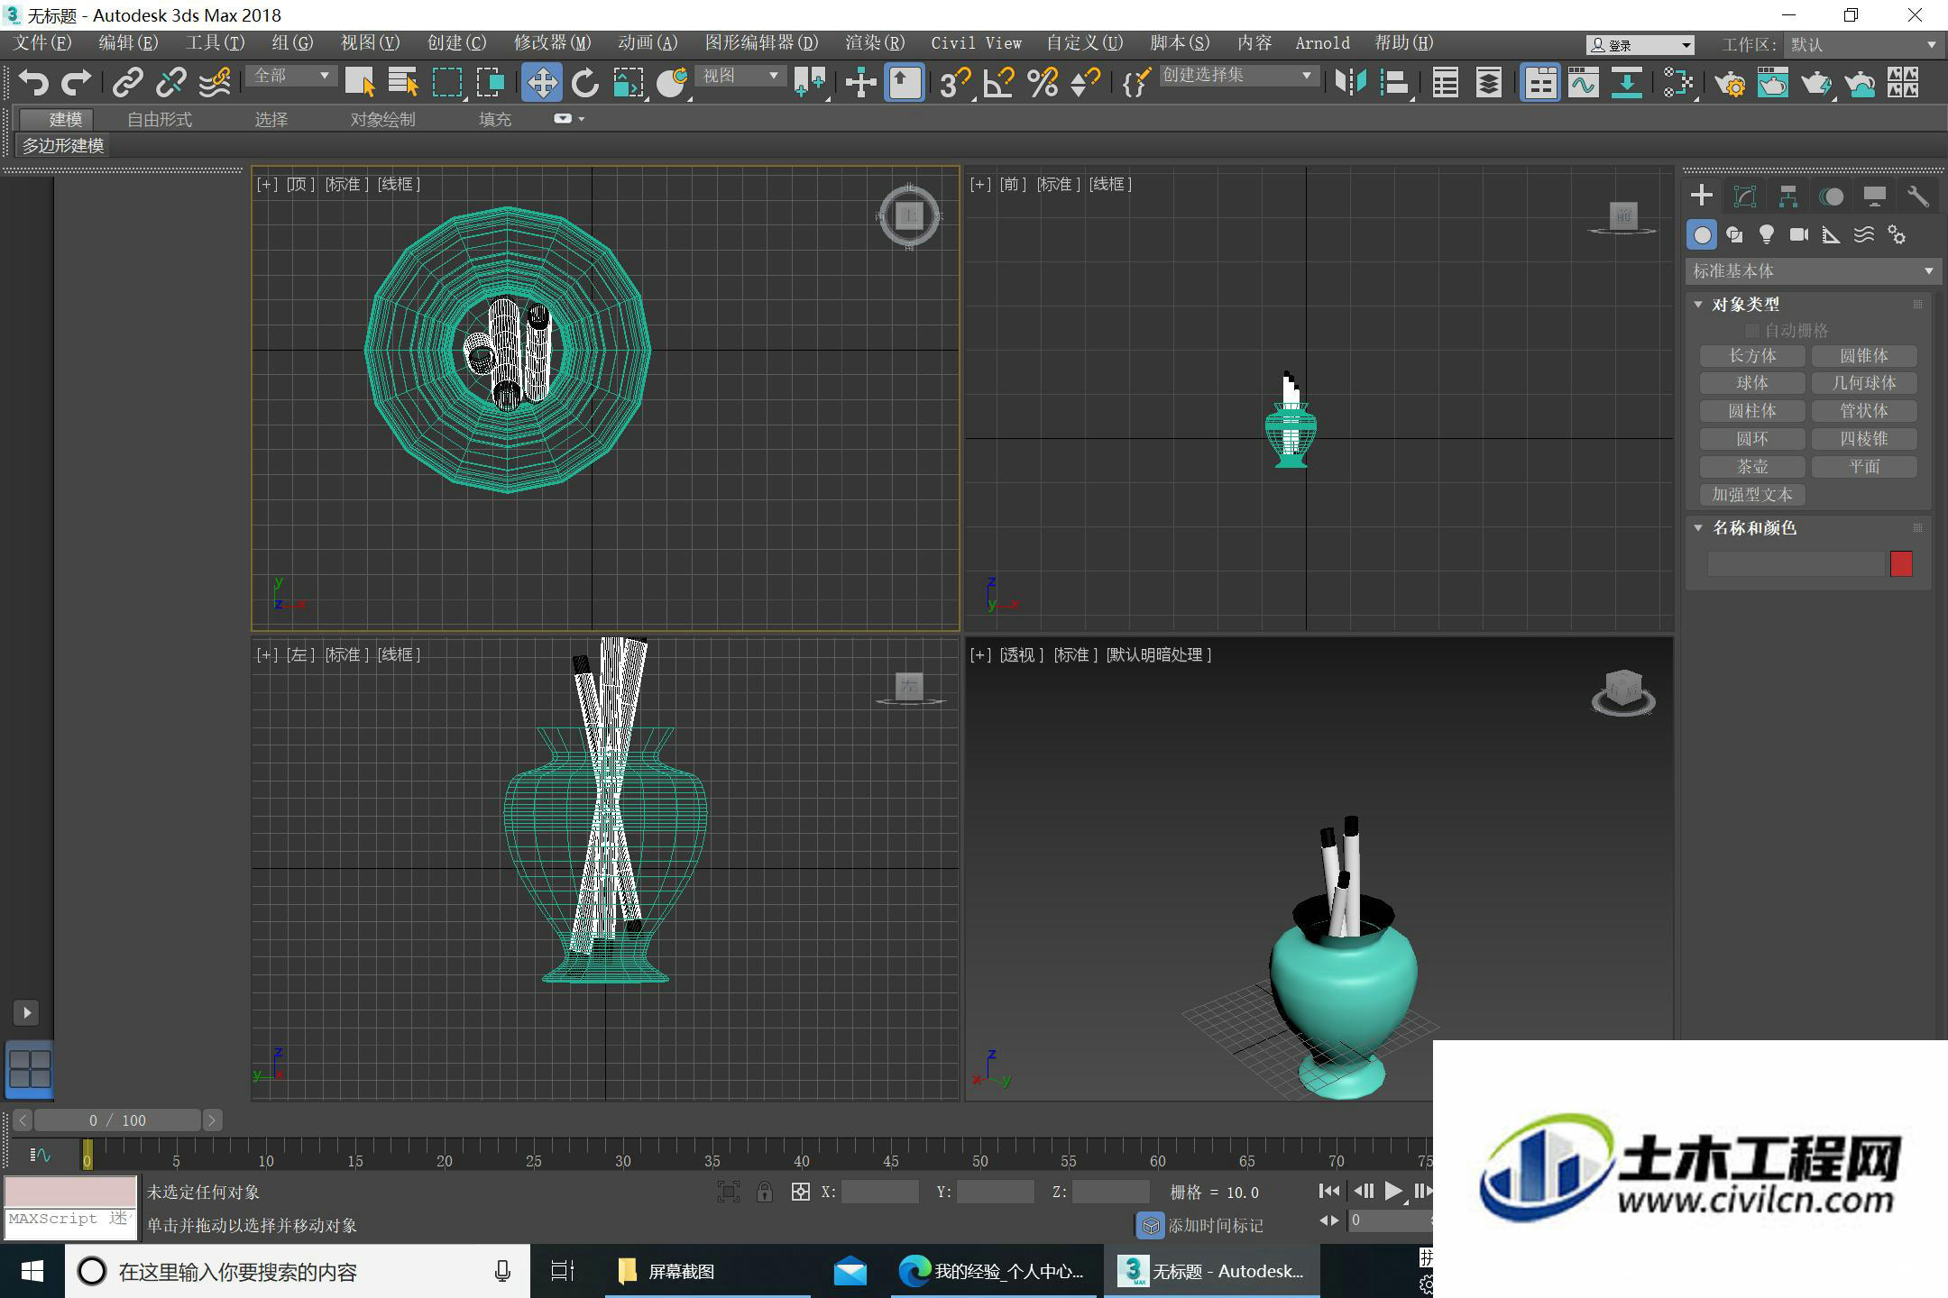Open the Motion command panel tab
This screenshot has height=1298, width=1948.
1832,196
